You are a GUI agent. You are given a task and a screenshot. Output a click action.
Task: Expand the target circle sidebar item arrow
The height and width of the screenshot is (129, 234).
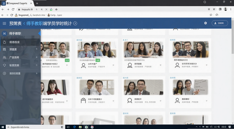[x=37, y=73]
